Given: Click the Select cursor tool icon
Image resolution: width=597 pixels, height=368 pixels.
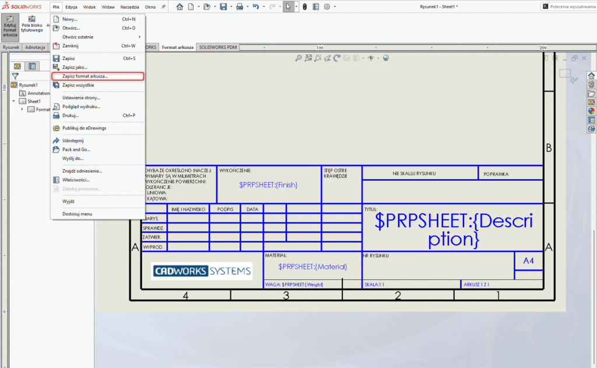Looking at the screenshot, I should tap(288, 6).
